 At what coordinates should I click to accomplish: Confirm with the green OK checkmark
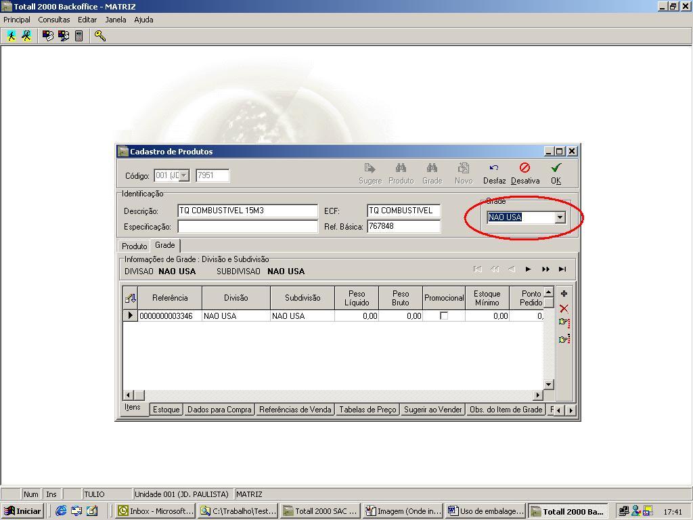pos(556,174)
